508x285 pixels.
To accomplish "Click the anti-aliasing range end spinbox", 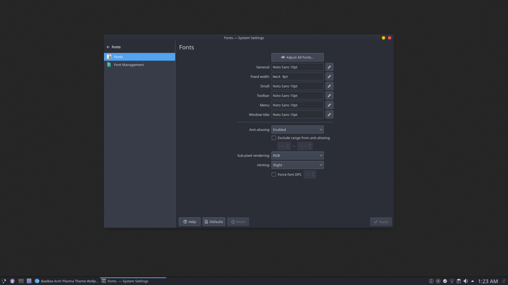I will (x=305, y=146).
